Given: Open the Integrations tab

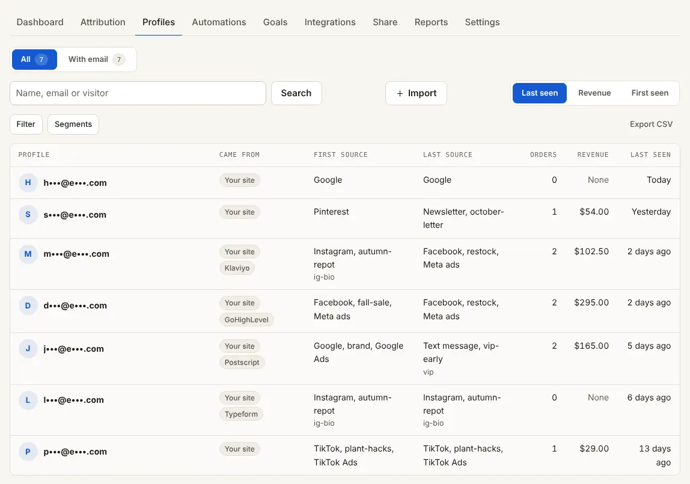Looking at the screenshot, I should (x=330, y=22).
